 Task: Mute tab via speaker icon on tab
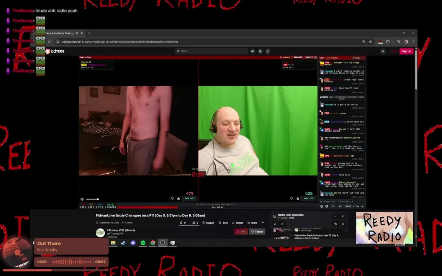tap(77, 33)
